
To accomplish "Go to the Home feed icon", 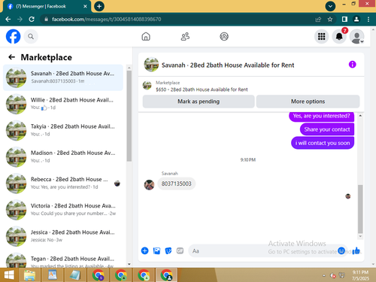I will point(146,37).
